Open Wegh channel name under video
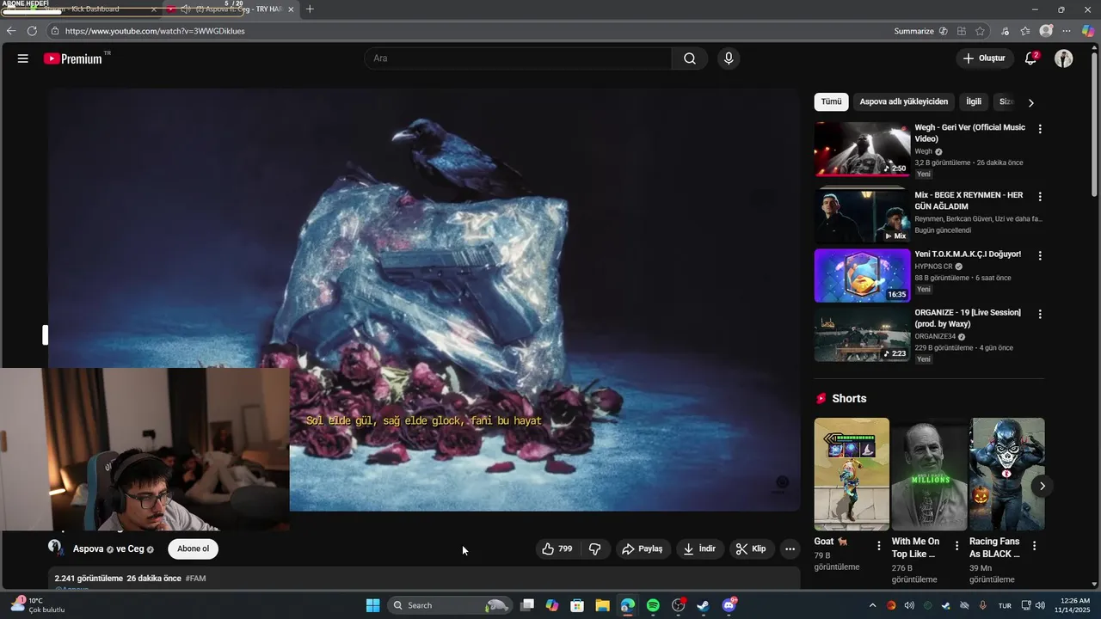 923,151
